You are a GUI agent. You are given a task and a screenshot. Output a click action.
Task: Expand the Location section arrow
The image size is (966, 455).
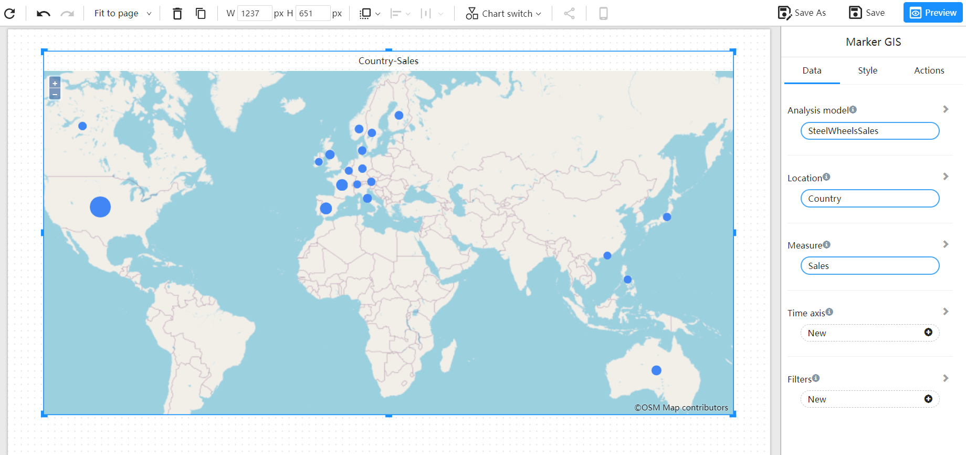946,177
